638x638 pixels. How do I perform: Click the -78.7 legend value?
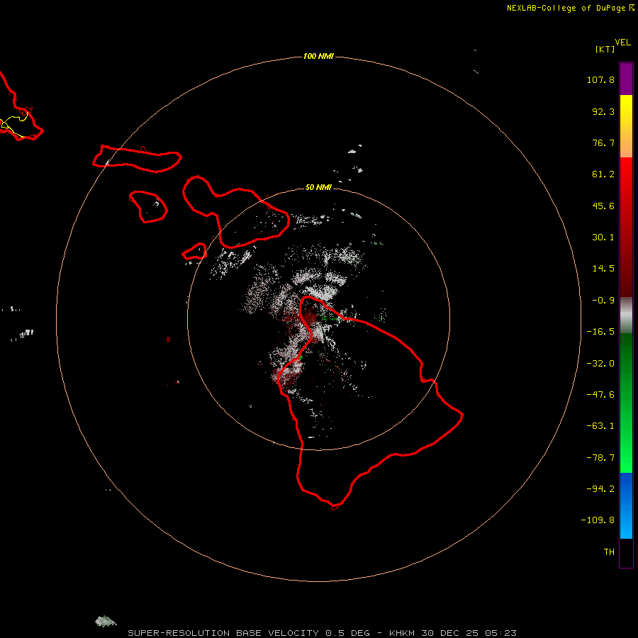[x=600, y=458]
